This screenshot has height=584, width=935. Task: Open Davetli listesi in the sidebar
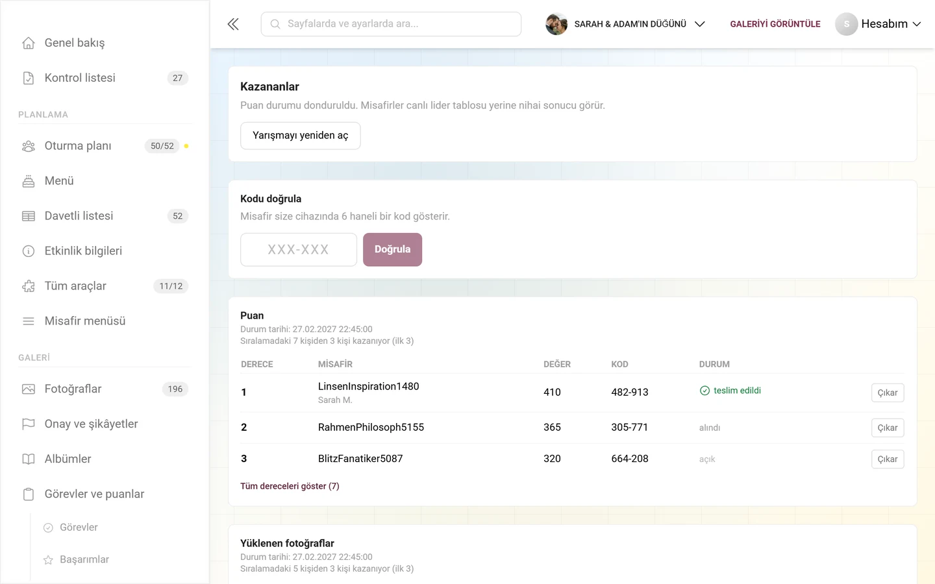pyautogui.click(x=105, y=216)
